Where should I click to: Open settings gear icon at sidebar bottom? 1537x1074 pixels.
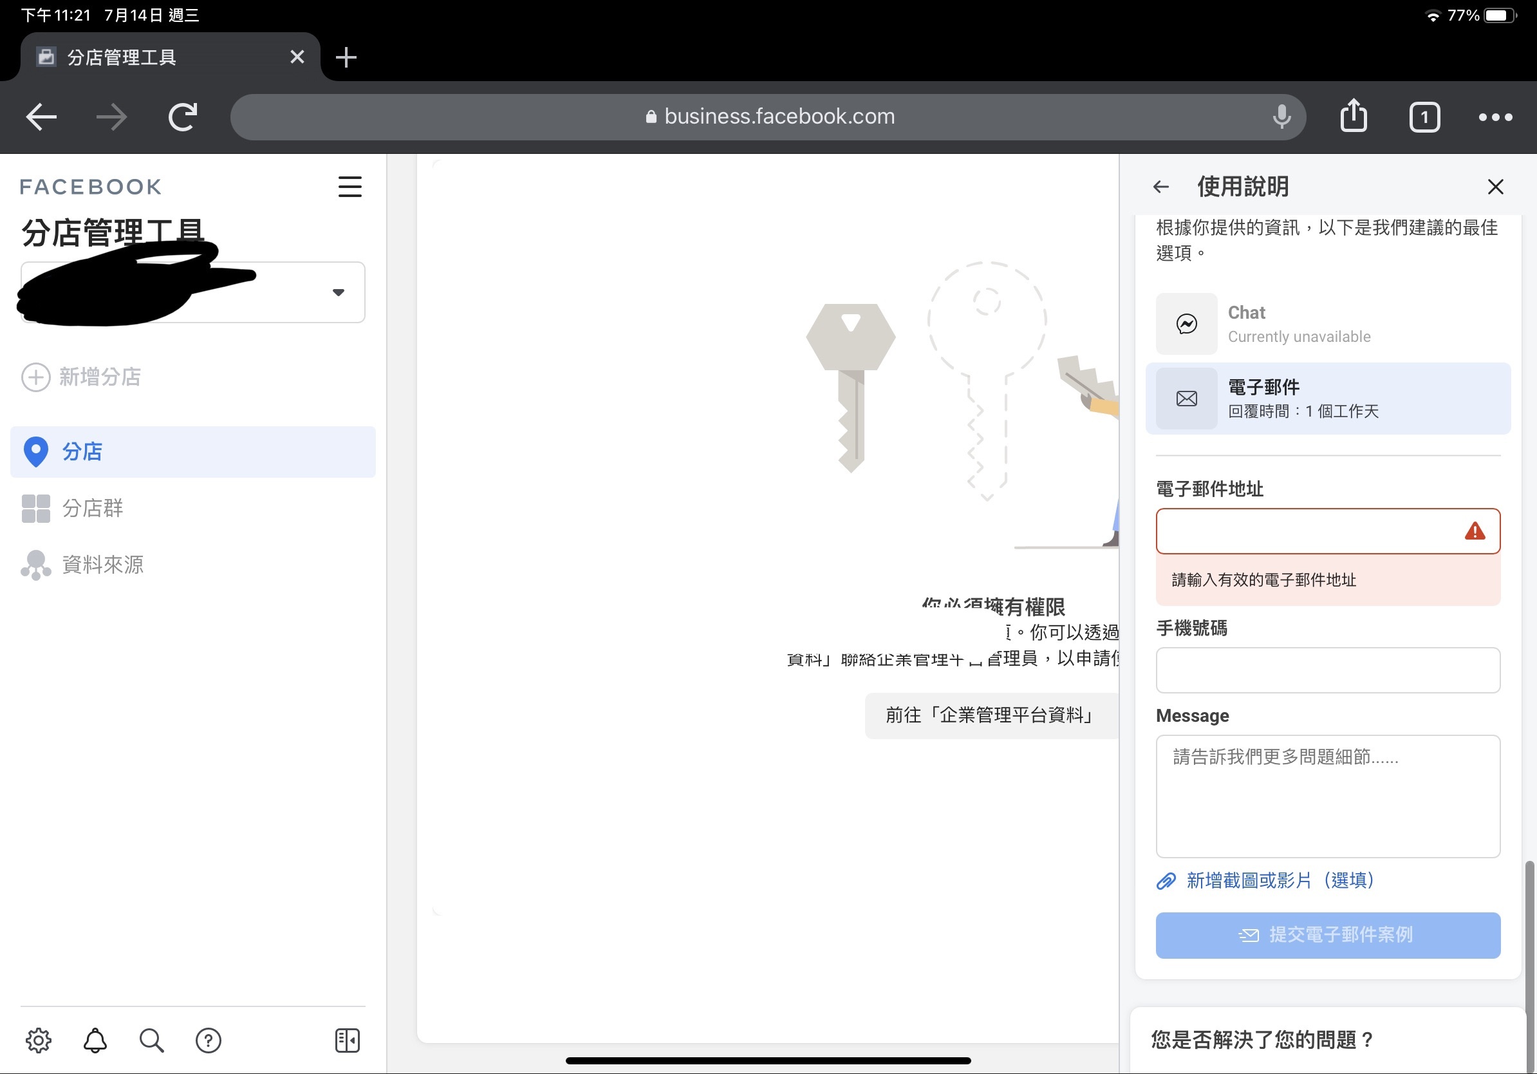[x=38, y=1040]
